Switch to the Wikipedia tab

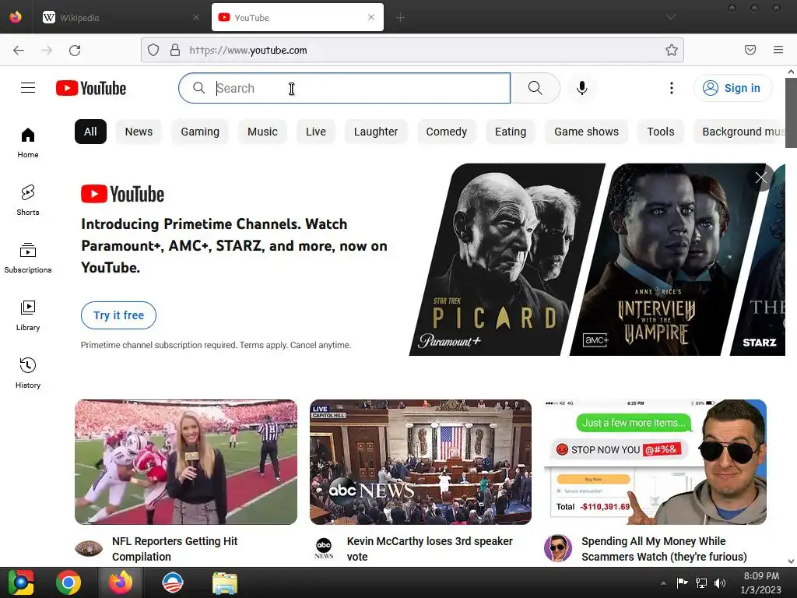(121, 18)
